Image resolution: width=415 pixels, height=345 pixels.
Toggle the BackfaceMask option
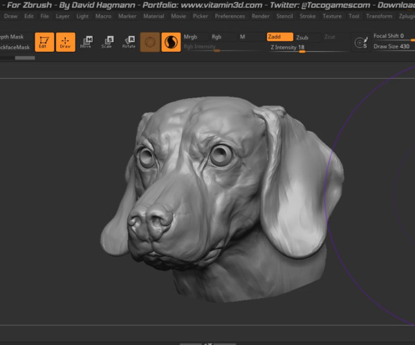(x=15, y=47)
